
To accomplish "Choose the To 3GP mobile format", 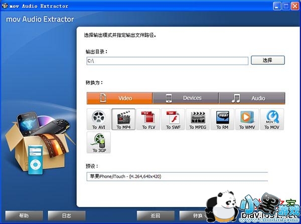I will 99,142.
